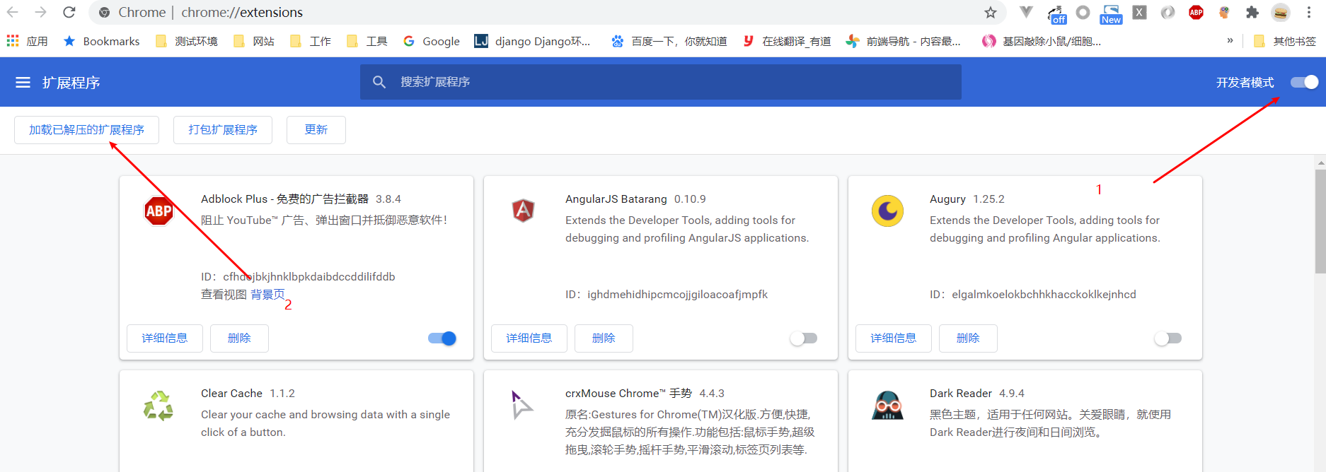Open the hamburger menu next to 扩展程序
Viewport: 1326px width, 472px height.
[23, 83]
